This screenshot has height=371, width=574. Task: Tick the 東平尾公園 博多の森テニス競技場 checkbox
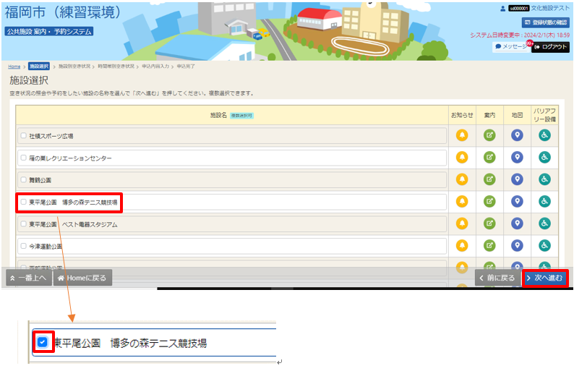point(24,202)
